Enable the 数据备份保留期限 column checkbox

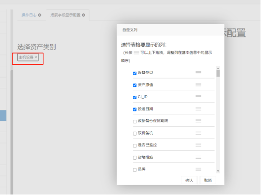tap(134, 121)
